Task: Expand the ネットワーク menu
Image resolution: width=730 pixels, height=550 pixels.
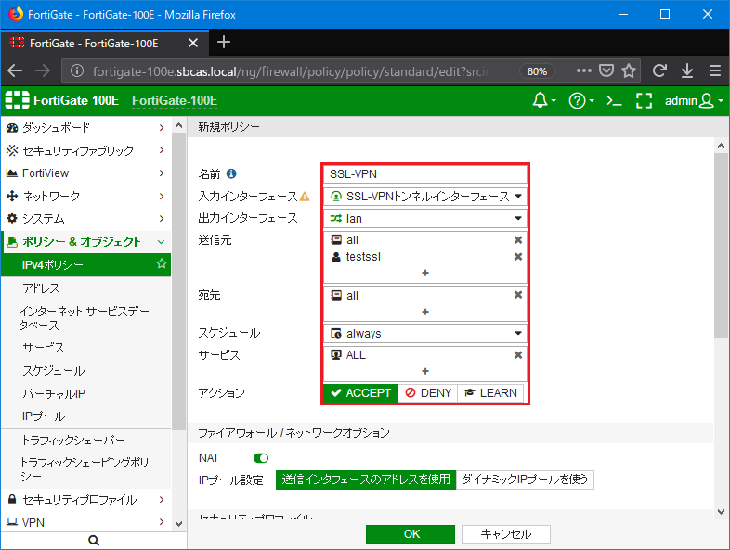Action: click(x=85, y=196)
